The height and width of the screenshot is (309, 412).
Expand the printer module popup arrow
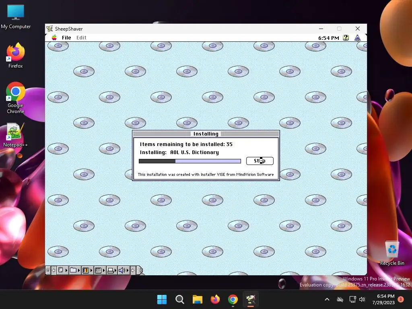(x=115, y=270)
